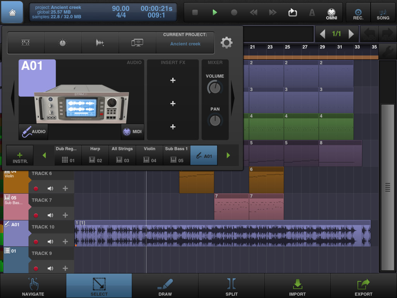Adjust the A01 Volume knob

click(215, 88)
